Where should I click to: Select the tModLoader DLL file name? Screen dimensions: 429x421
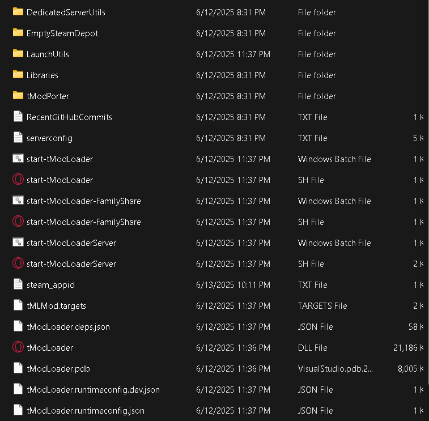50,348
